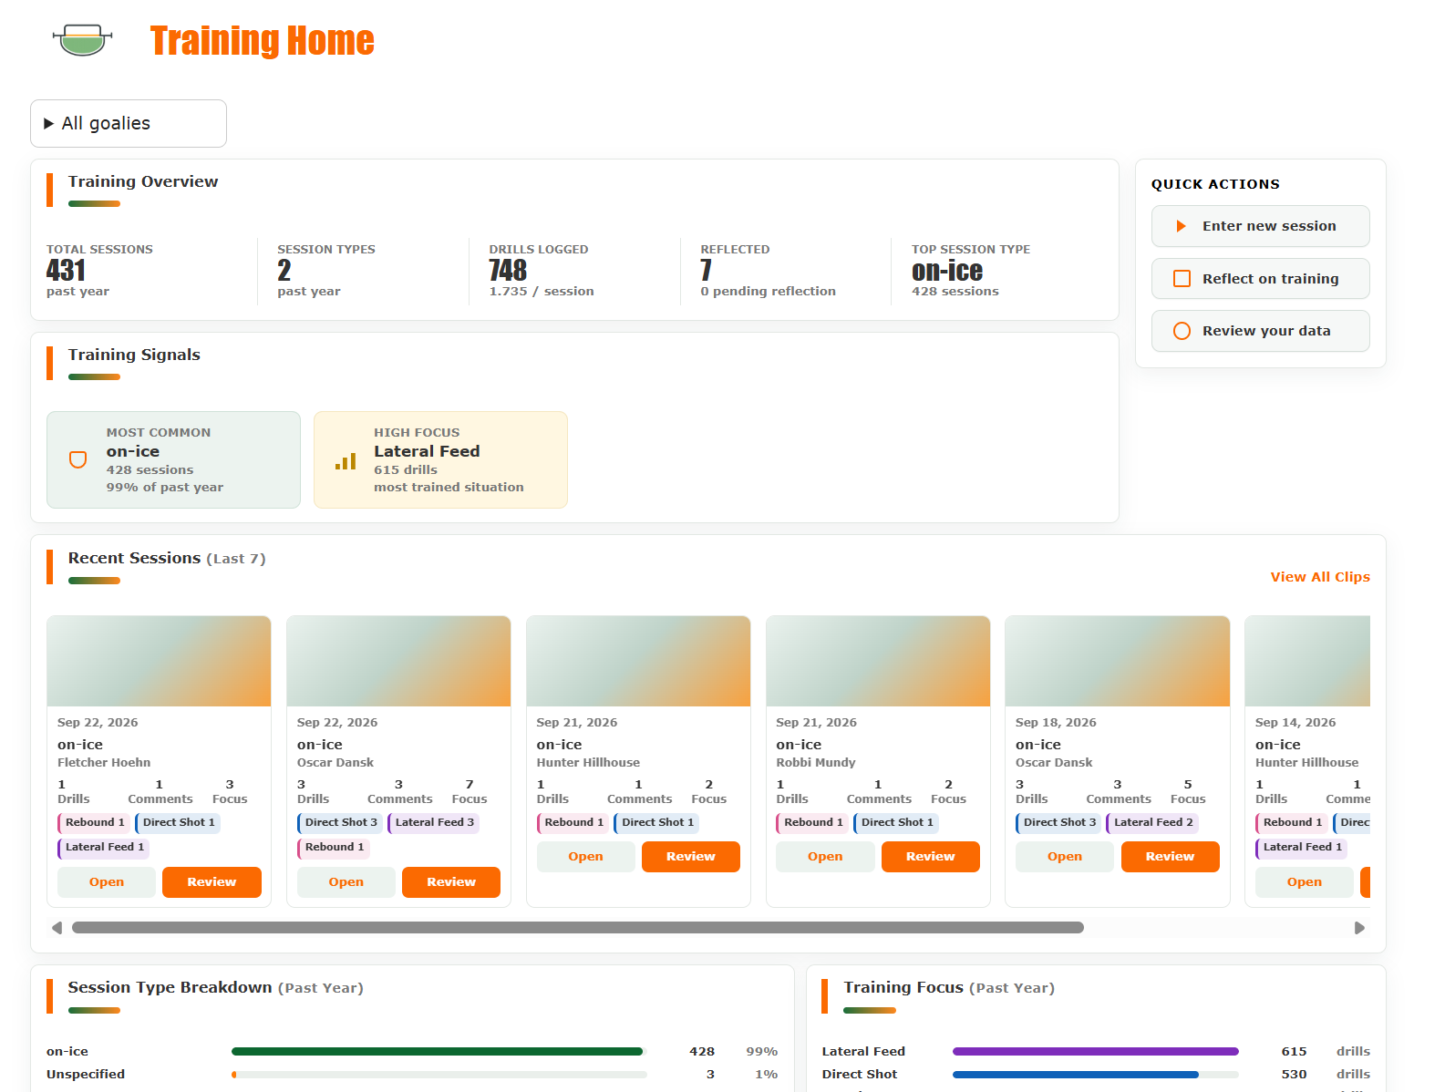Review Oscar Dansk's Sep 22 session
This screenshot has height=1092, width=1445.
click(451, 882)
